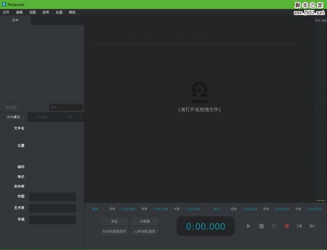Select the 文件 tab in file panel
The width and height of the screenshot is (327, 250).
pyautogui.click(x=15, y=20)
